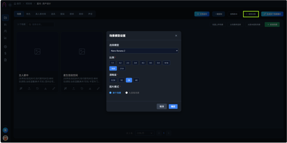Switch to the 角色 tab
This screenshot has height=143, width=287.
click(x=28, y=14)
